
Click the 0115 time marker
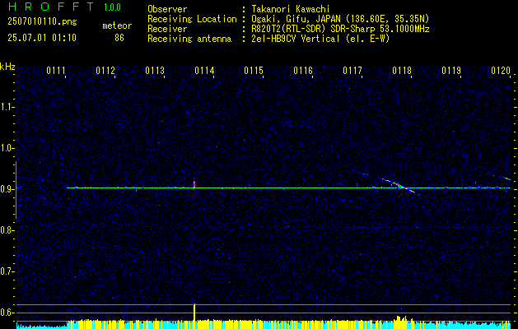pos(254,71)
